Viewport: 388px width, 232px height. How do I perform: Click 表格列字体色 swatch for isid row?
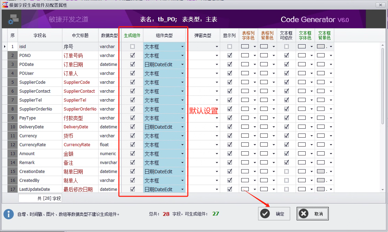245,46
